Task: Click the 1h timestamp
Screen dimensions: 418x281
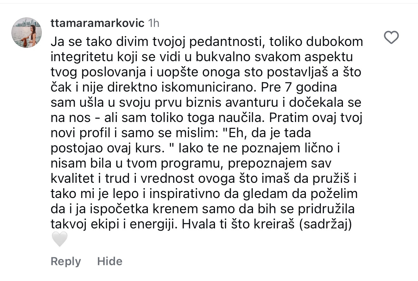Action: click(154, 23)
